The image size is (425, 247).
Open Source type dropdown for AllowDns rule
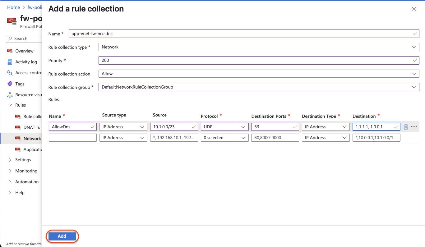[x=123, y=127]
